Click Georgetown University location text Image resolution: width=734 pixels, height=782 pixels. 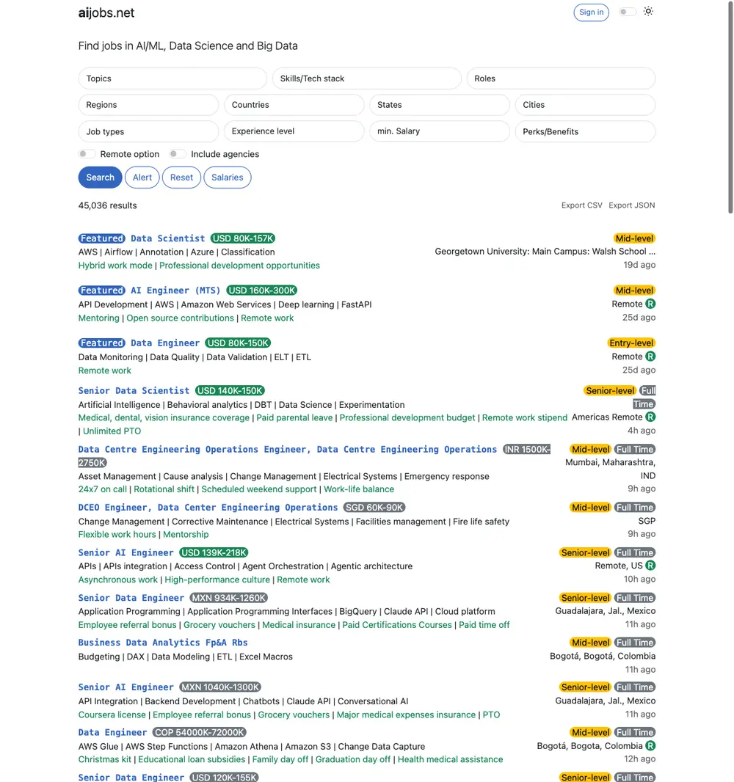coord(545,252)
